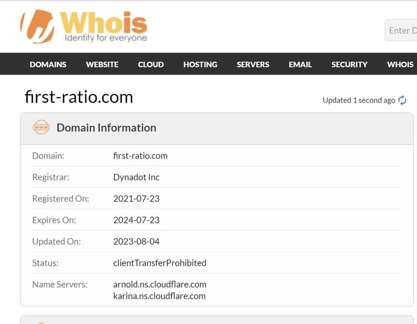Select name server karina.ns.cloudflare.com
Screen dimensions: 417x324
point(160,296)
